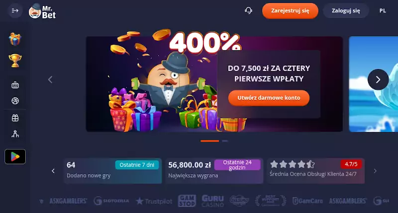The width and height of the screenshot is (398, 213).
Task: Open the Mr. Bet logo homepage
Action: [42, 11]
